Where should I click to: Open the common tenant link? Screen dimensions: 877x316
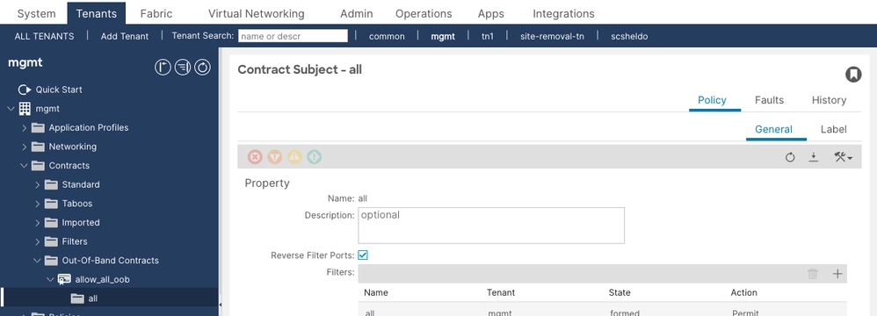pos(387,36)
